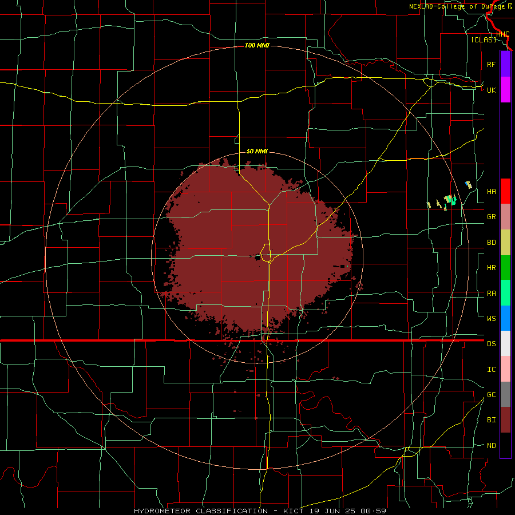Select the GR salmon legend color block

(x=505, y=217)
